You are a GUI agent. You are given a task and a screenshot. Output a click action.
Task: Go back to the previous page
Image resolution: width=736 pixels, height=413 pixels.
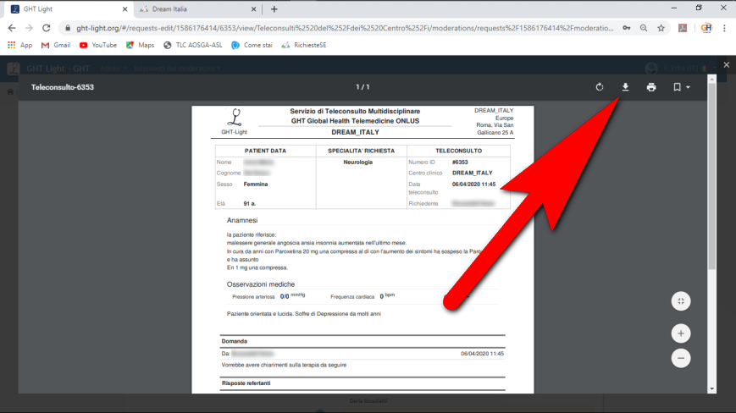[x=12, y=27]
